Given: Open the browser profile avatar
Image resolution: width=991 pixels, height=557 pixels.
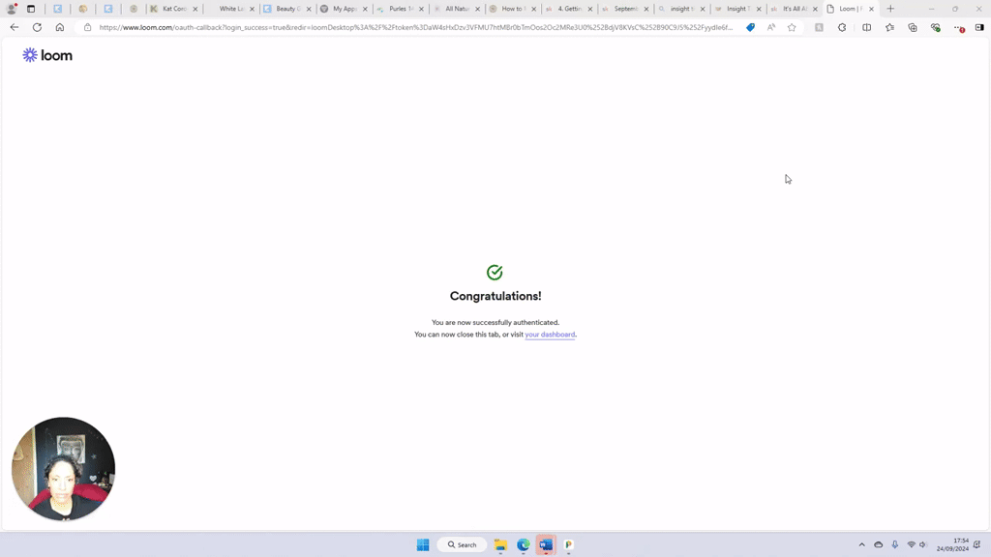Looking at the screenshot, I should tap(12, 9).
